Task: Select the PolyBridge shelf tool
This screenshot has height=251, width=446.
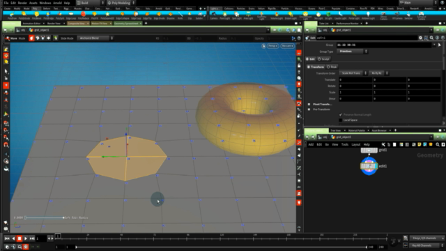Action: point(48,15)
